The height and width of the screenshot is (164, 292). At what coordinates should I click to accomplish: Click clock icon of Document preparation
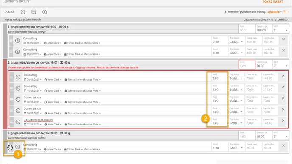point(18,122)
